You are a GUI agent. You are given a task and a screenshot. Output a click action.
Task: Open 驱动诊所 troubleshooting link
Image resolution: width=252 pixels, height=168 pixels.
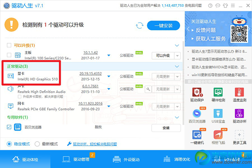(x=95, y=144)
